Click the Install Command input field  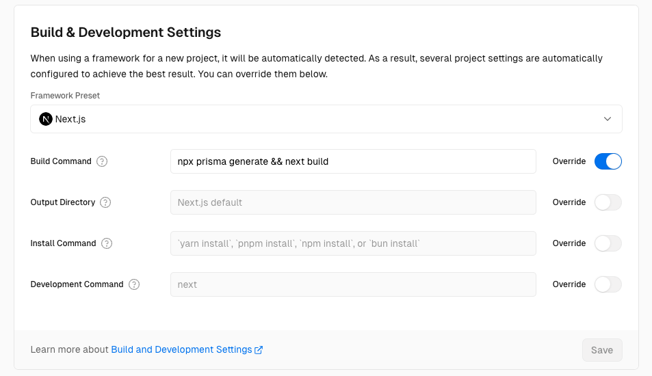click(353, 243)
